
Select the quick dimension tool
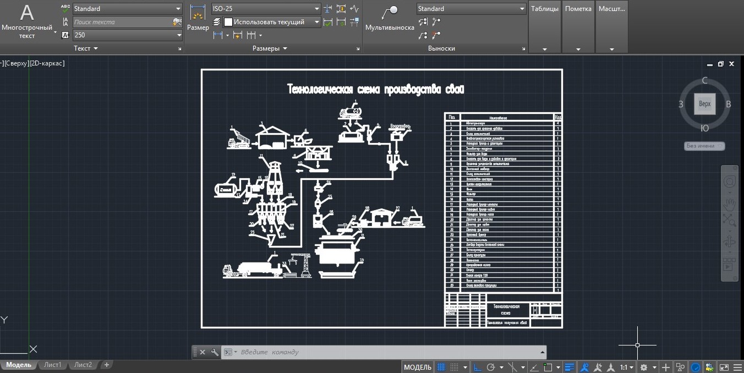tap(237, 35)
